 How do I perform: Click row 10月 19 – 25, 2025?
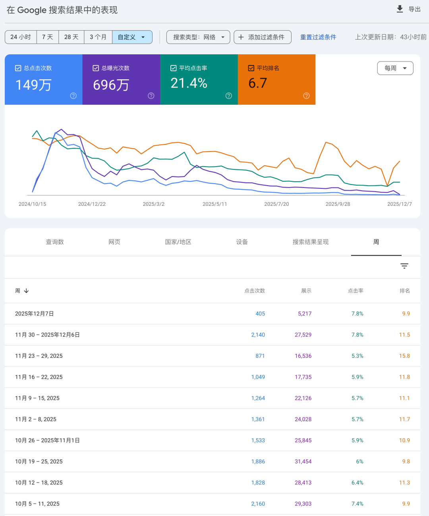pos(213,462)
